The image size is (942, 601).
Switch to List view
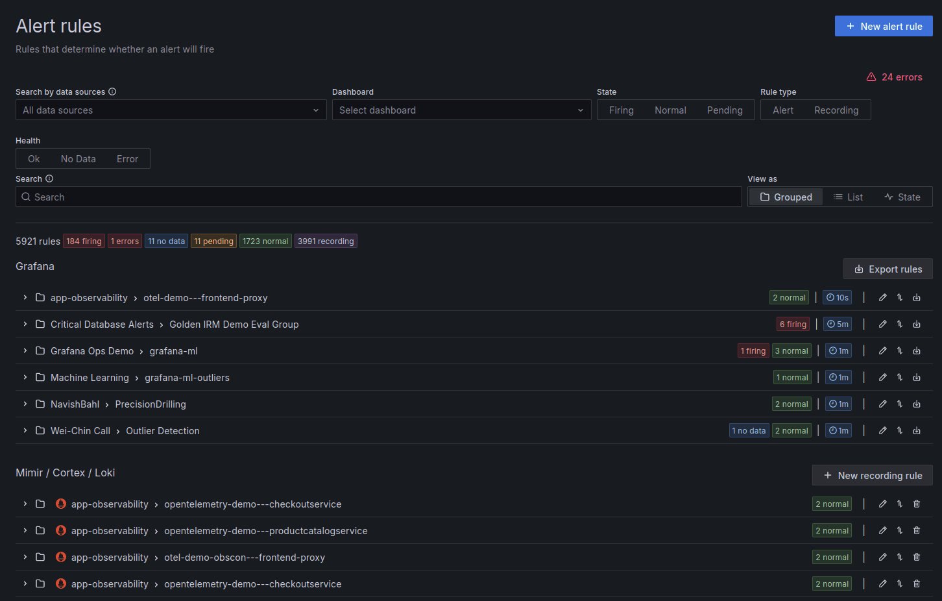click(849, 197)
